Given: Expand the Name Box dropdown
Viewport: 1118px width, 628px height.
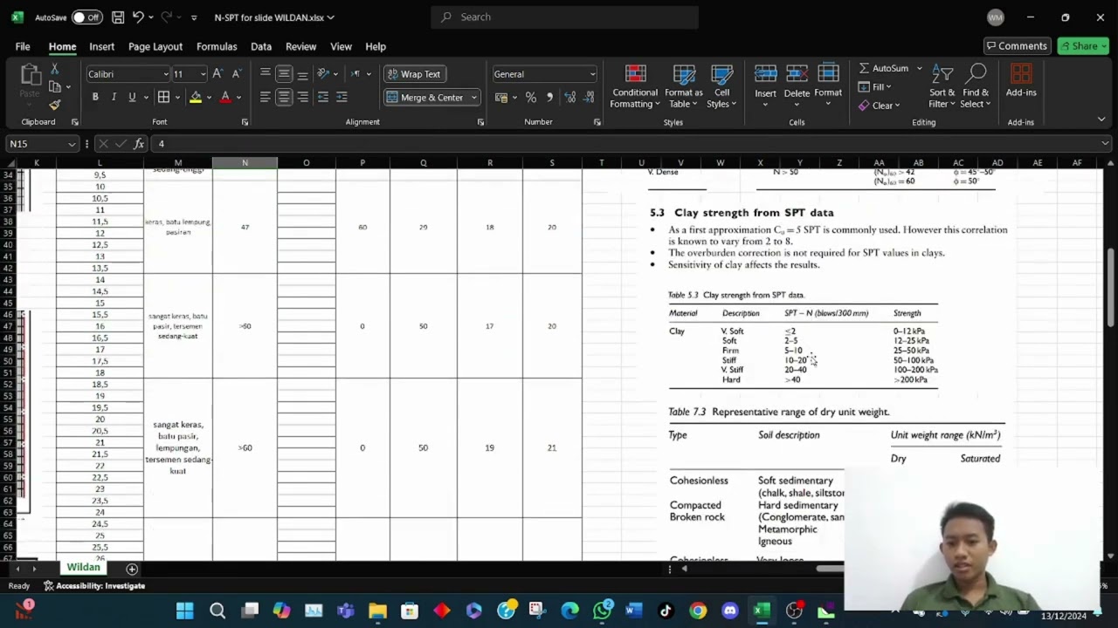Looking at the screenshot, I should (x=71, y=144).
